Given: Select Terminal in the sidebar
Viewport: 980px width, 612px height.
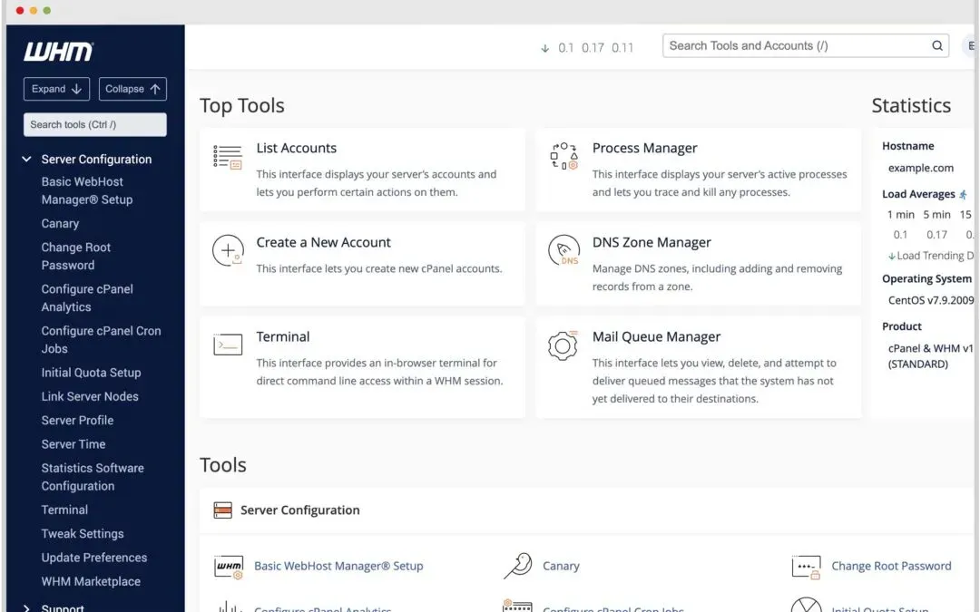Looking at the screenshot, I should tap(64, 510).
